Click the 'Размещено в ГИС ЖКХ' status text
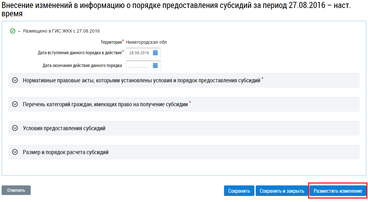This screenshot has height=202, width=368. [x=61, y=31]
